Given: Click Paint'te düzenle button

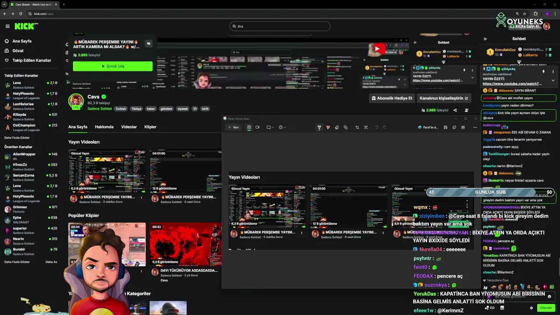Looking at the screenshot, I should [428, 127].
